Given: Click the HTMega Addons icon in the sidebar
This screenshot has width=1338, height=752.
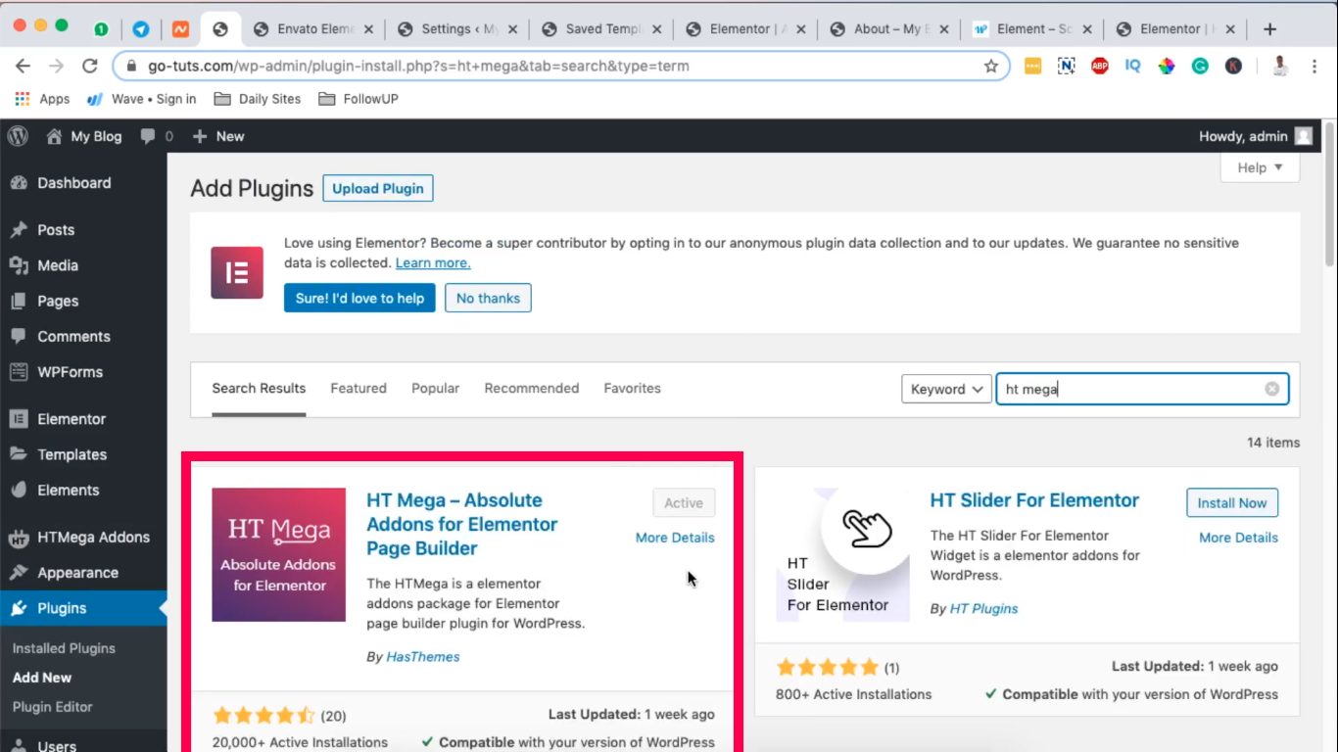Looking at the screenshot, I should point(19,538).
